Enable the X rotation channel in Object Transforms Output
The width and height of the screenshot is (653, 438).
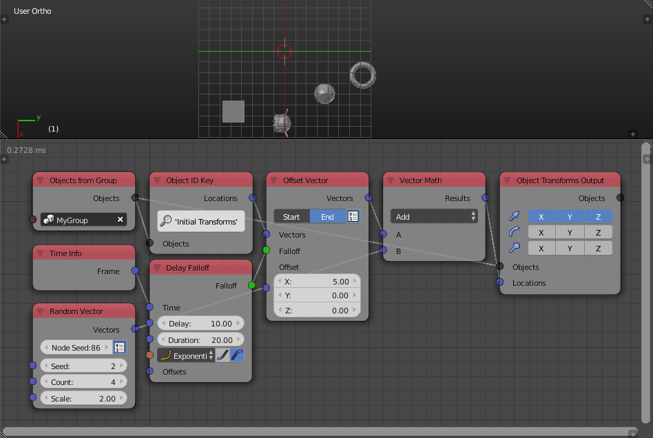[541, 232]
